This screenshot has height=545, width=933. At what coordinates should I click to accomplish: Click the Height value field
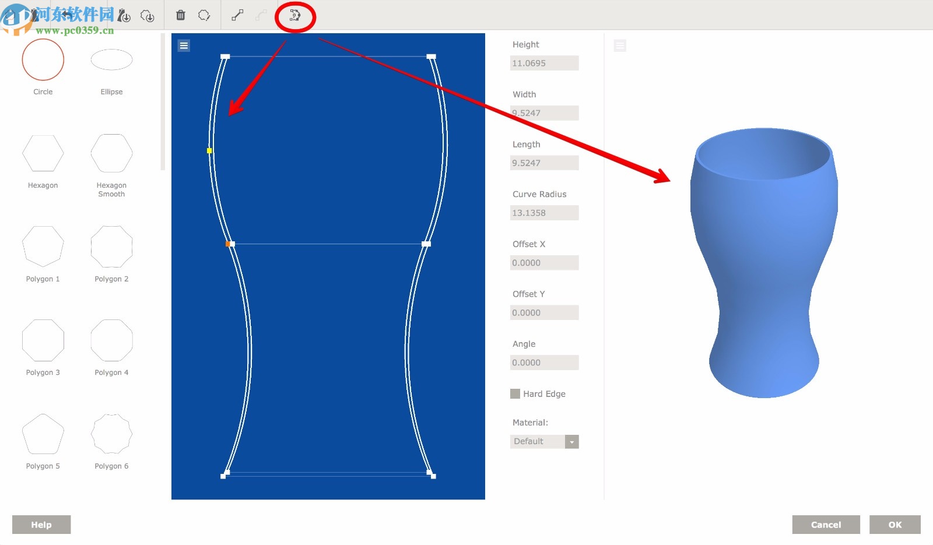point(545,63)
